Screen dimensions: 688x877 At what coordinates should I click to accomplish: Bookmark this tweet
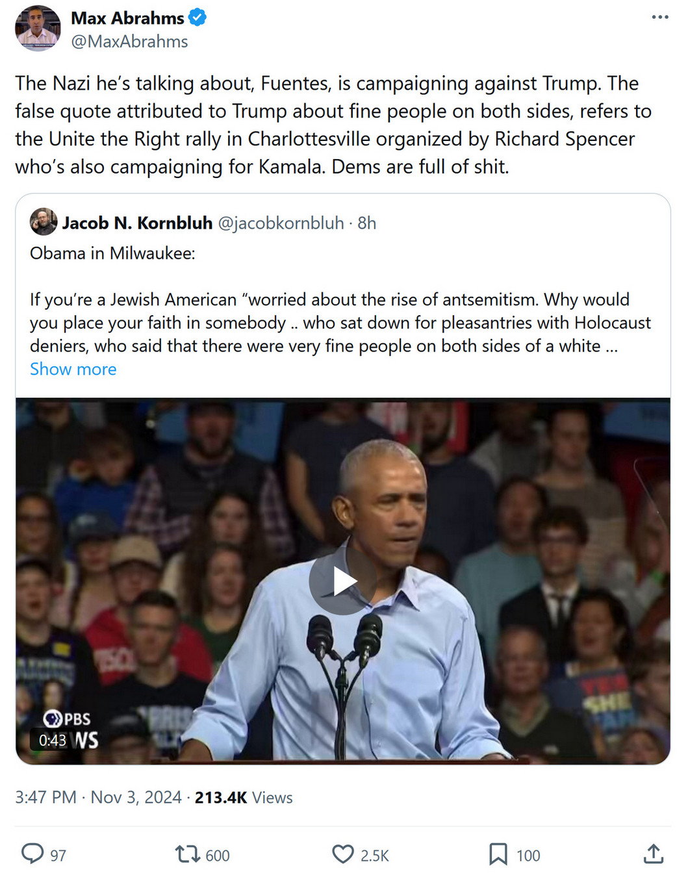tap(498, 854)
